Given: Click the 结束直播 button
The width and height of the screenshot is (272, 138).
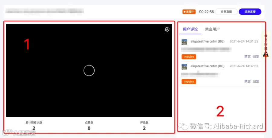Looking at the screenshot, I should 250,12.
